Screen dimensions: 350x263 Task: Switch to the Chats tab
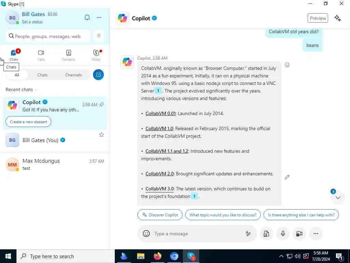point(14,55)
